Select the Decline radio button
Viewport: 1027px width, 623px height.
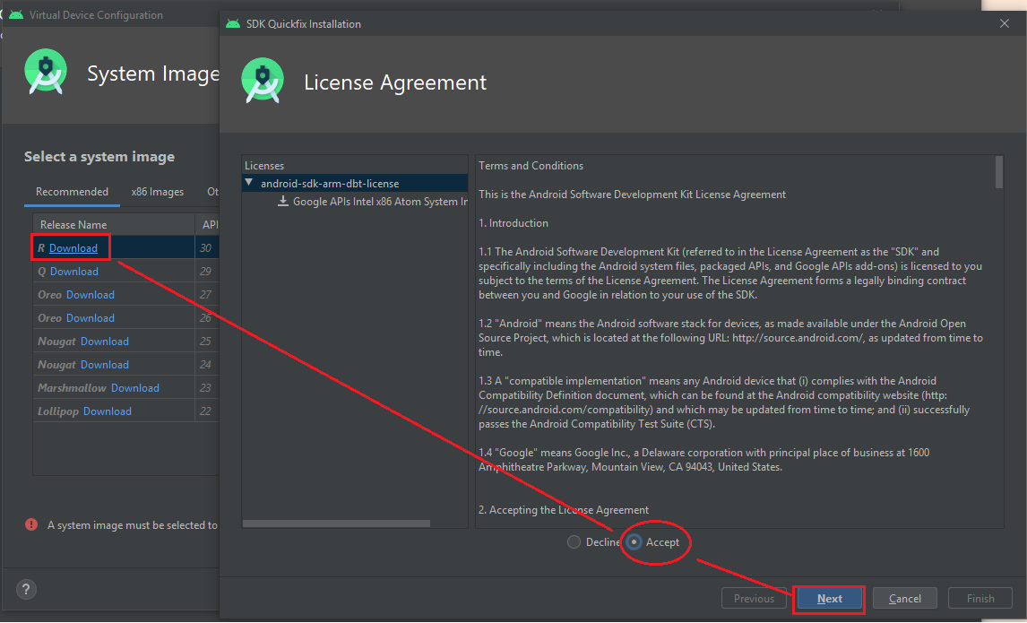click(574, 542)
